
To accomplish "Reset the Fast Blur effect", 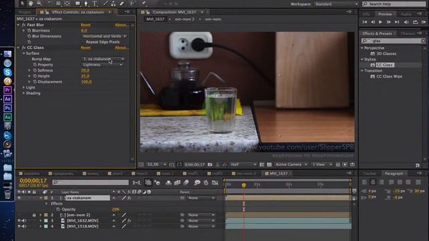I will click(85, 25).
